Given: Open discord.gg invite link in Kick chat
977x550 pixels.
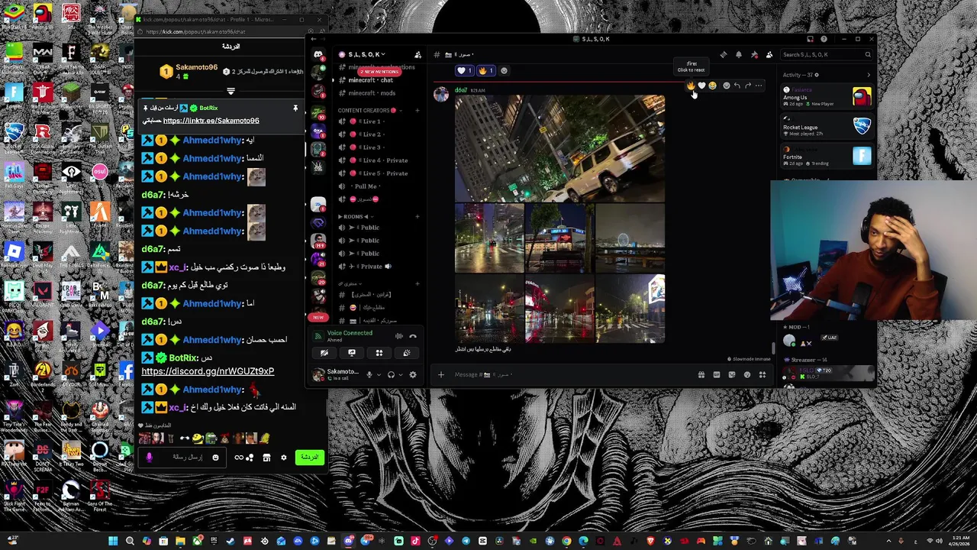Looking at the screenshot, I should [x=208, y=371].
